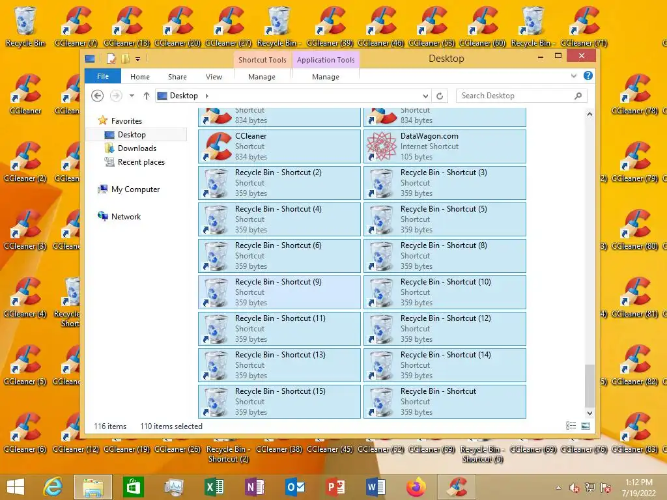The width and height of the screenshot is (667, 500).
Task: Click the vertical scrollbar thumb
Action: coord(589,385)
